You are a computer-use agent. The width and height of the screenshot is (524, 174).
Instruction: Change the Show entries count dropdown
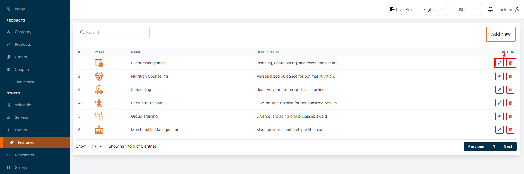pyautogui.click(x=97, y=146)
